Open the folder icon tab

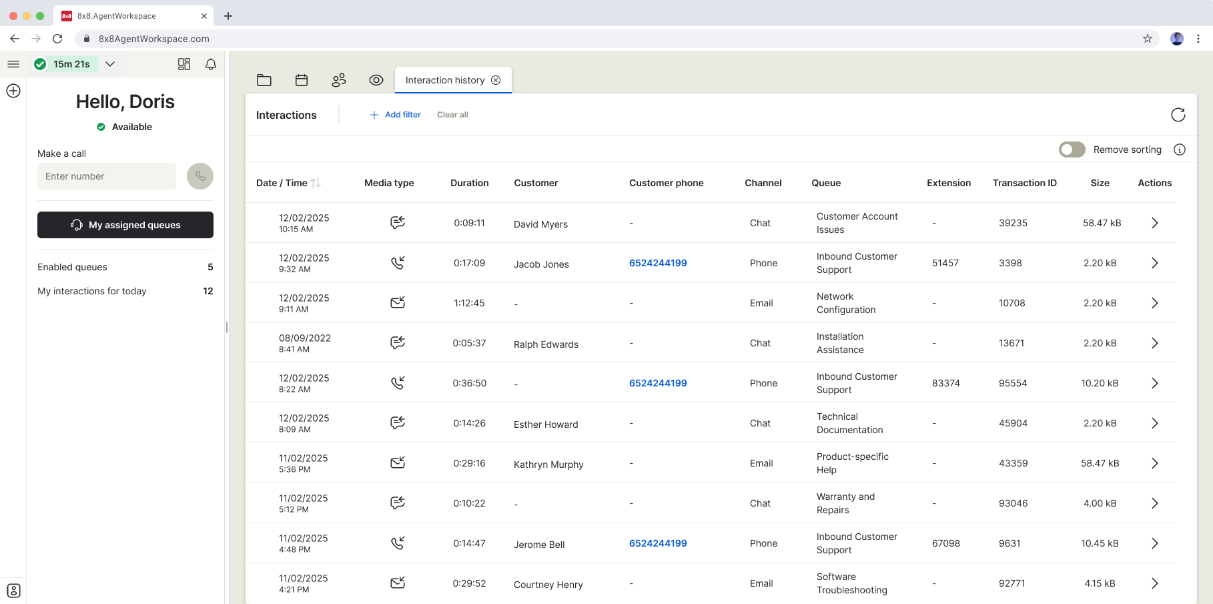click(x=264, y=80)
